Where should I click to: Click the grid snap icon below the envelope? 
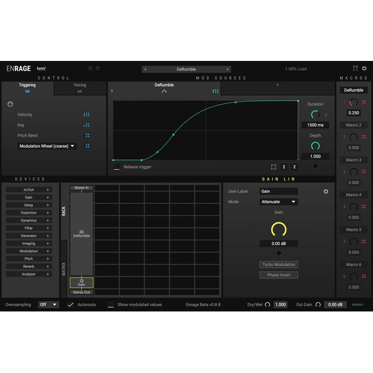point(274,167)
